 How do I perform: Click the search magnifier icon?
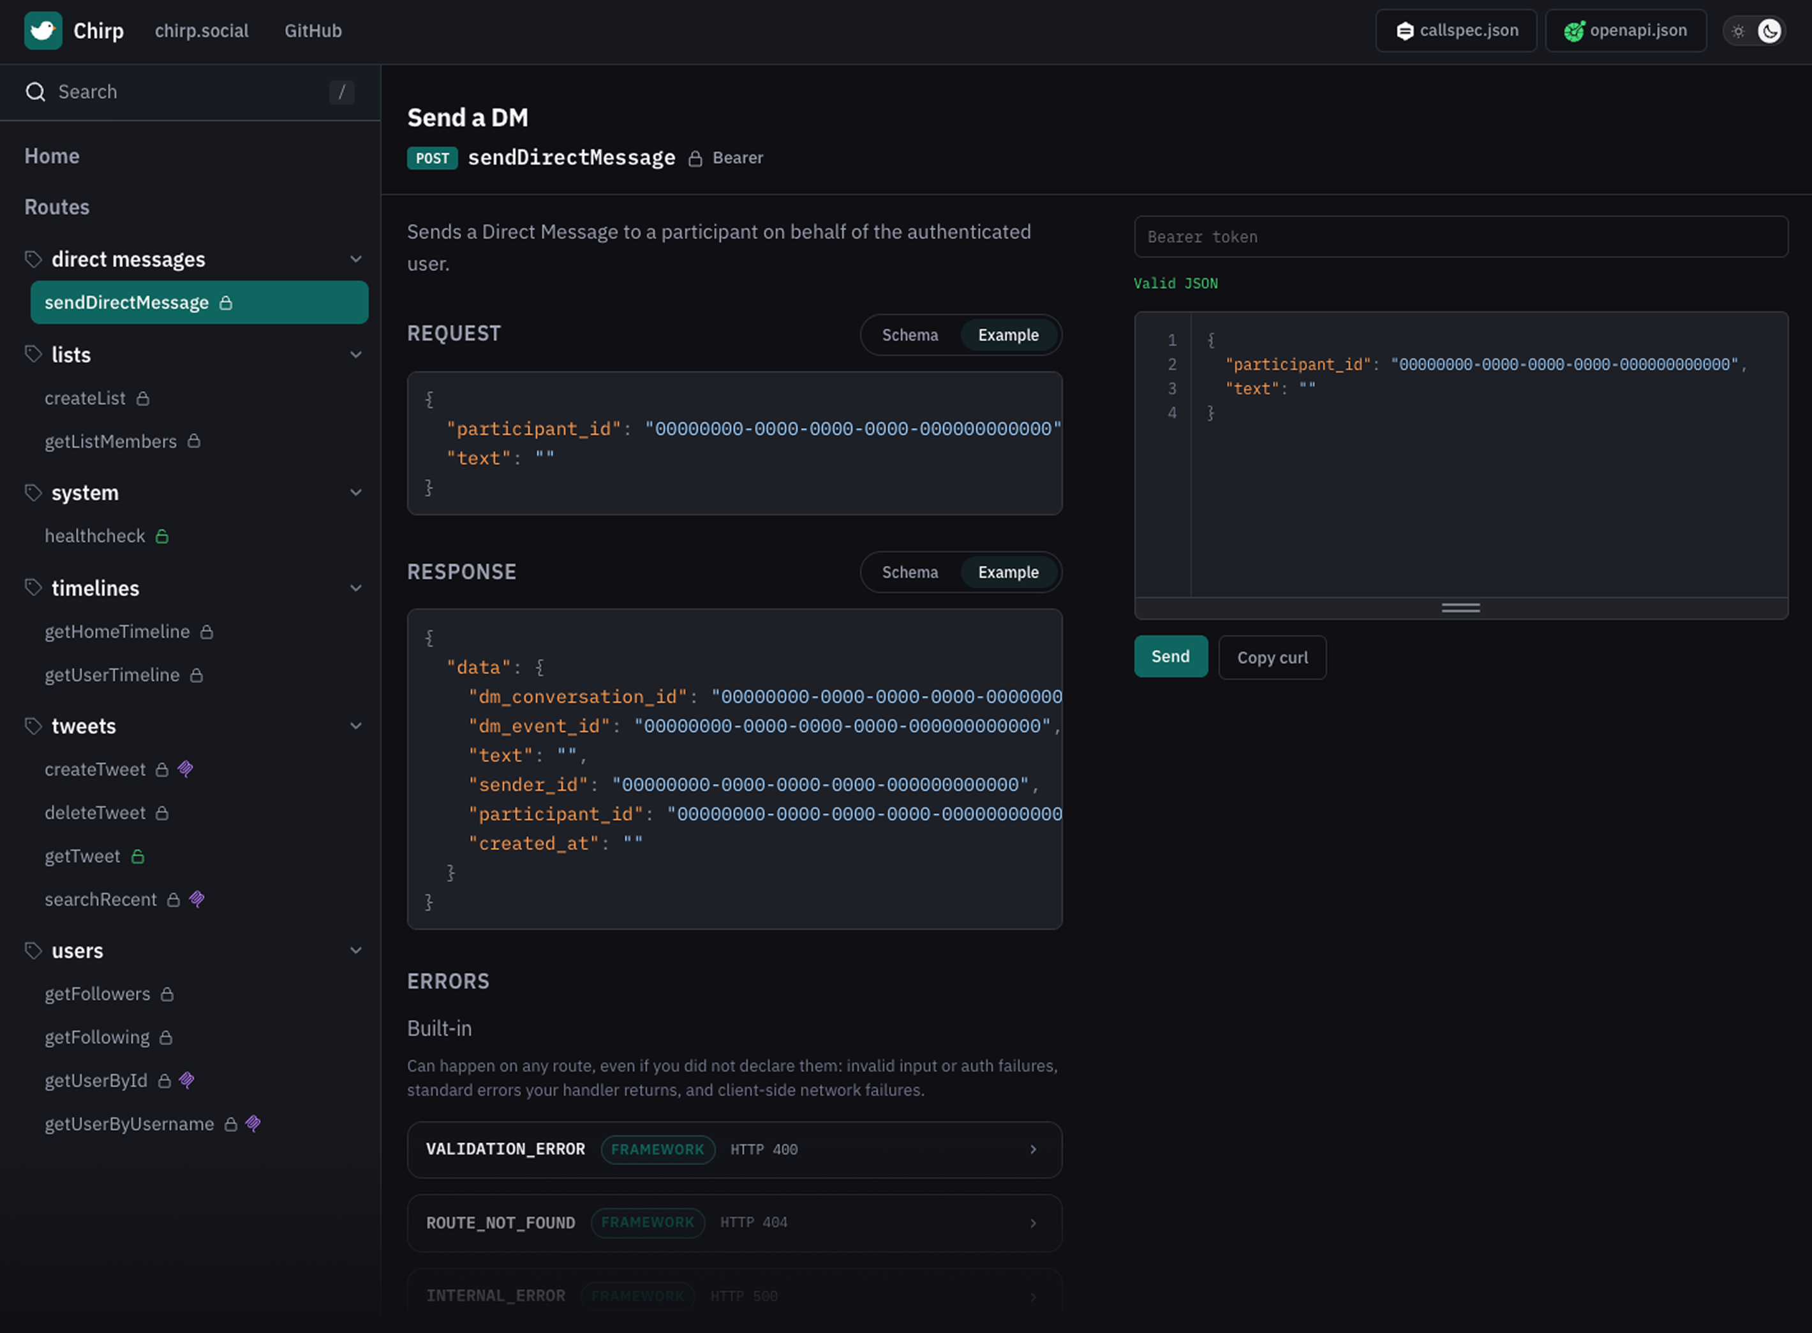pos(36,92)
